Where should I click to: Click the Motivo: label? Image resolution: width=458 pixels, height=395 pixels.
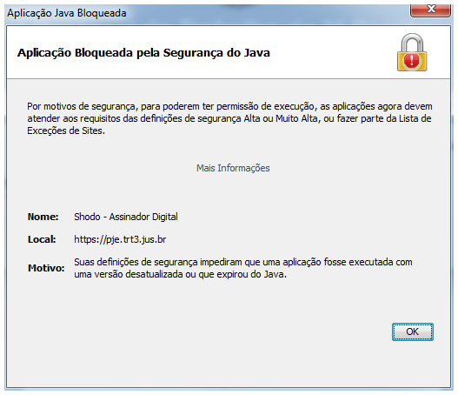pos(46,268)
